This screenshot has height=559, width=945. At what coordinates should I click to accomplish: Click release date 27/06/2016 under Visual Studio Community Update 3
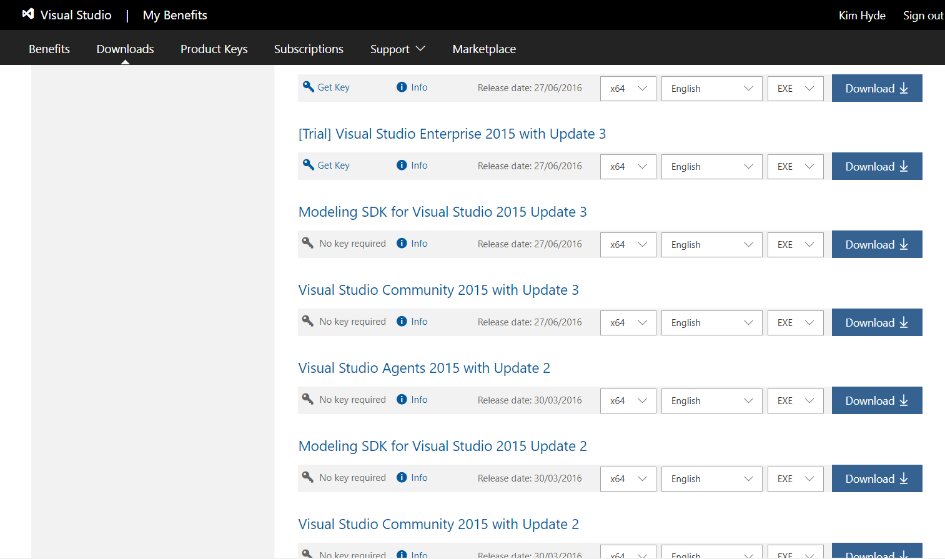[530, 322]
